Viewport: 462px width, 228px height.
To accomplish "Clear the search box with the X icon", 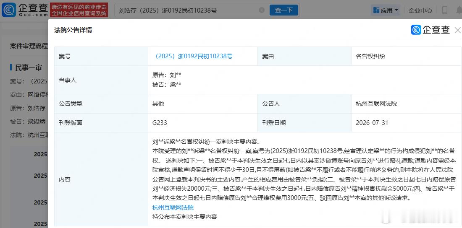I will point(262,10).
